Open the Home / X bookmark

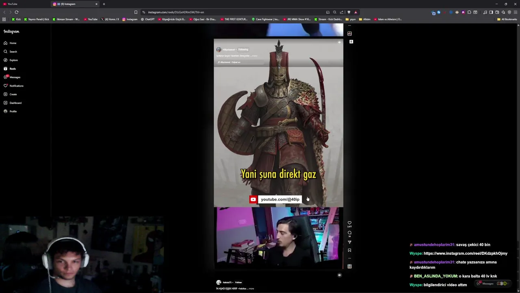coord(110,19)
